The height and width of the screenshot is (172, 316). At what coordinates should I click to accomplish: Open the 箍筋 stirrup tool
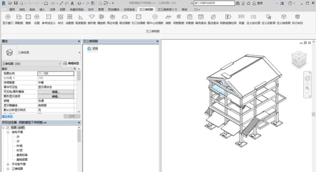coord(28,19)
